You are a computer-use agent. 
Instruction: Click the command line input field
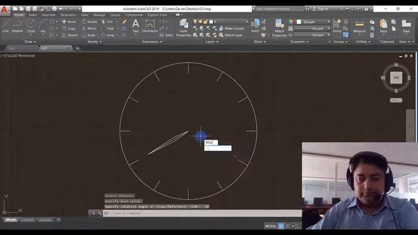(x=202, y=213)
